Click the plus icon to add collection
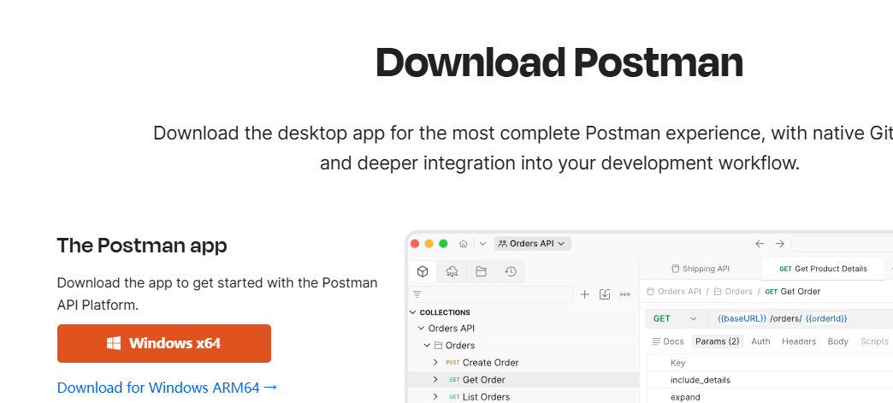The width and height of the screenshot is (893, 403). tap(585, 294)
